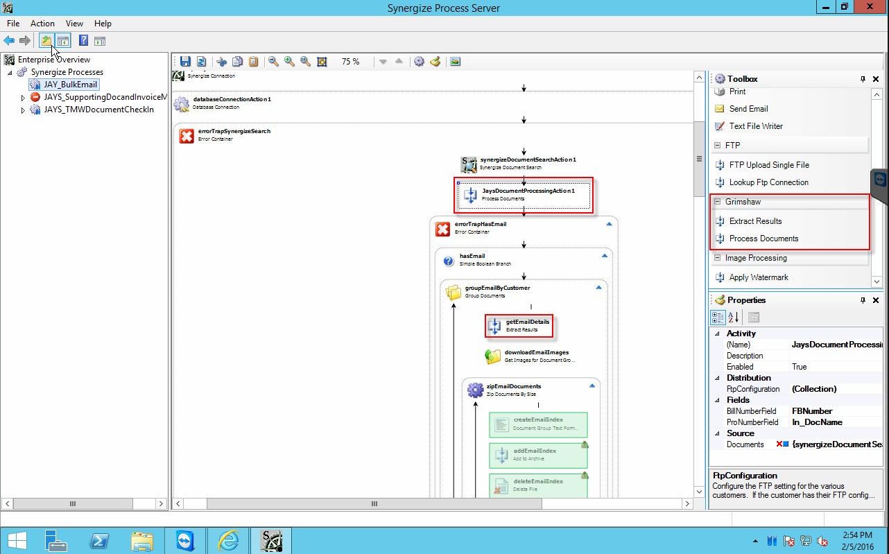Select Extract Results in the Grimshaw toolbox section
Viewport: 889px width, 554px height.
pyautogui.click(x=756, y=220)
